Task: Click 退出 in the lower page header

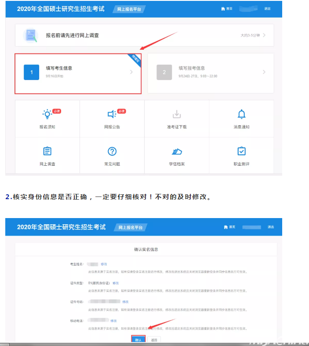Action: [270, 227]
